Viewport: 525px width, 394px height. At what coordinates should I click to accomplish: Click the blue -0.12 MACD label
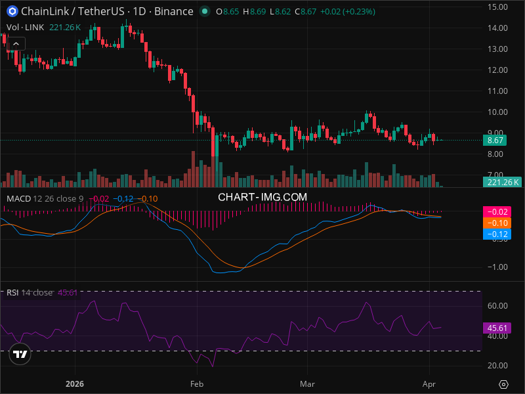click(x=497, y=234)
